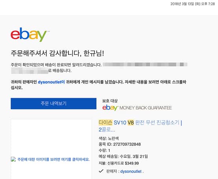Click the white product image thumbnail box
The width and height of the screenshot is (218, 179).
pos(51,149)
